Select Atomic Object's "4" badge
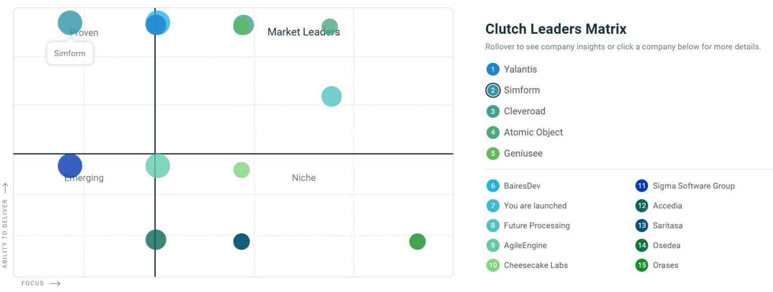This screenshot has width=773, height=292. (493, 132)
